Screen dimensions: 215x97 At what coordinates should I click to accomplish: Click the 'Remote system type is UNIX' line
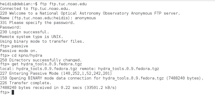coord(31,37)
